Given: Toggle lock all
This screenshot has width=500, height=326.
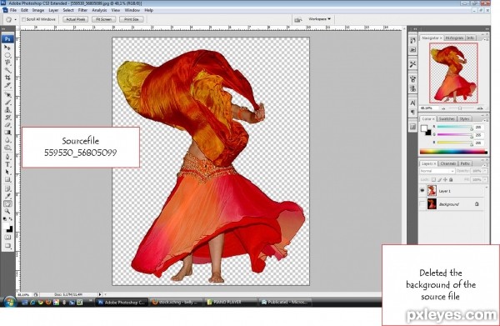Looking at the screenshot, I should [x=451, y=180].
